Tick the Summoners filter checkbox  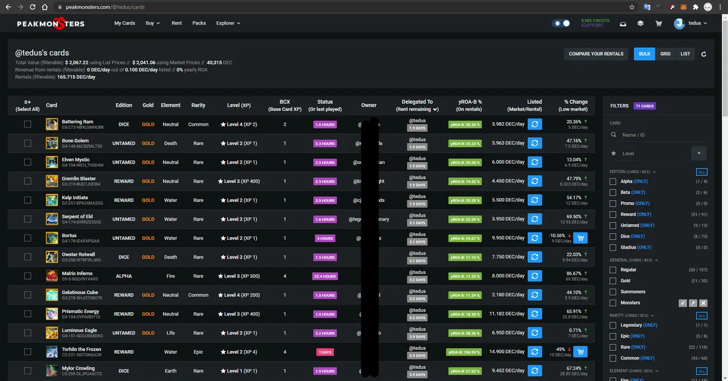click(613, 292)
